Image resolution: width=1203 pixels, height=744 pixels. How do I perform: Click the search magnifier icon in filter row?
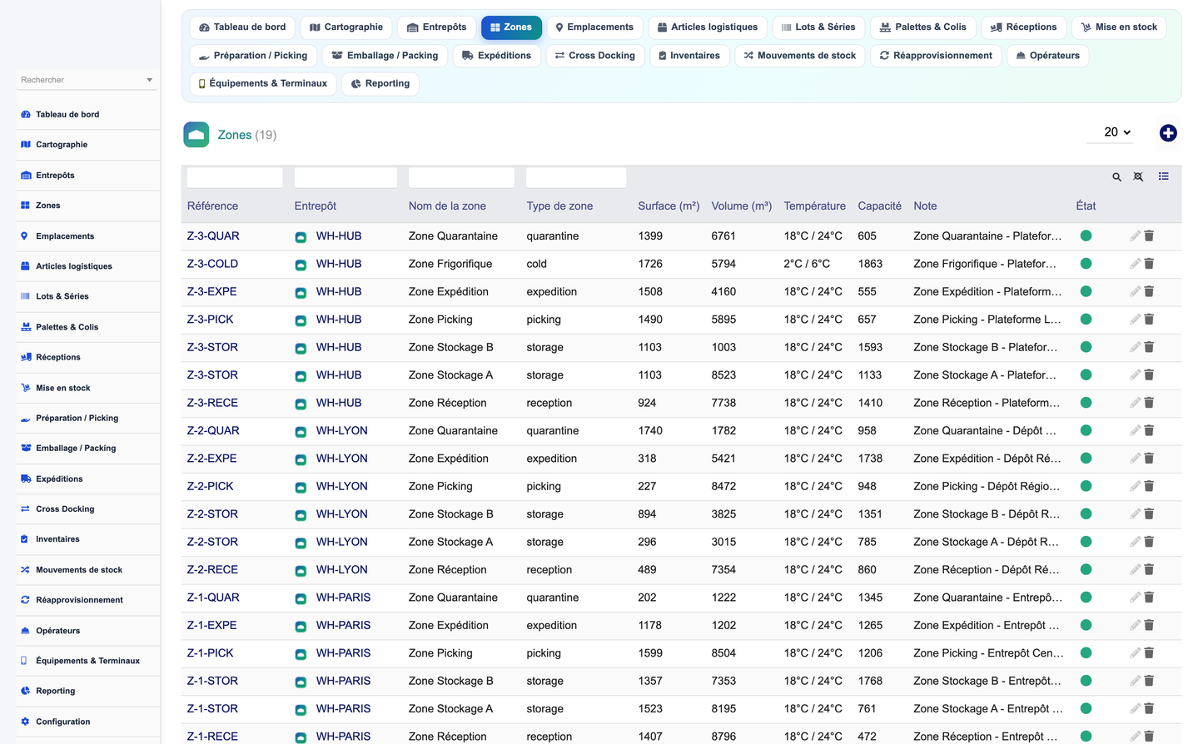[1117, 177]
